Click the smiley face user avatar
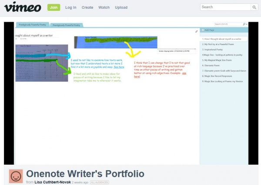Screen dimensions: 261x185 pos(16,176)
